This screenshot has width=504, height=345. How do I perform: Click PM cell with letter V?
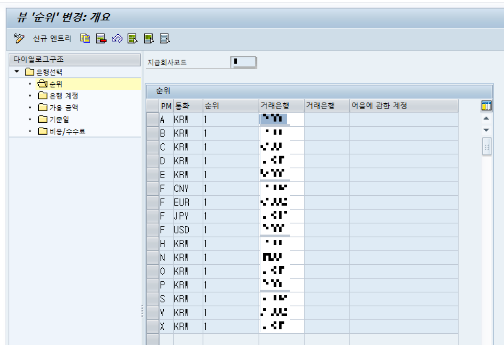pos(166,313)
